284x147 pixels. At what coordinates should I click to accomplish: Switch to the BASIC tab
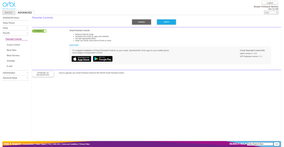[x=9, y=13]
